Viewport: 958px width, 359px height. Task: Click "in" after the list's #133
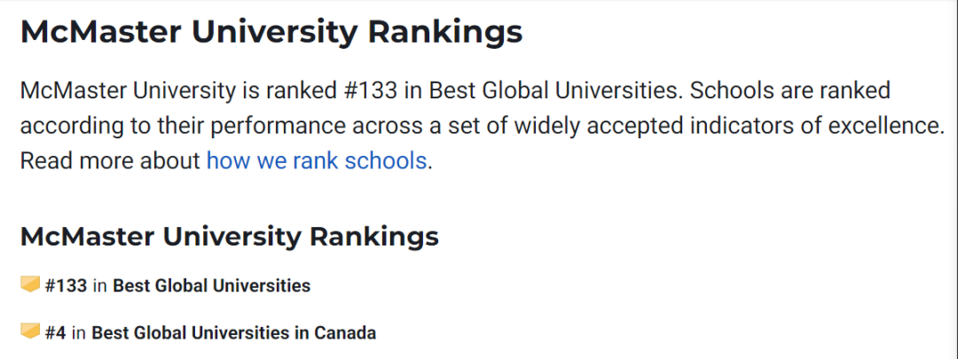100,285
